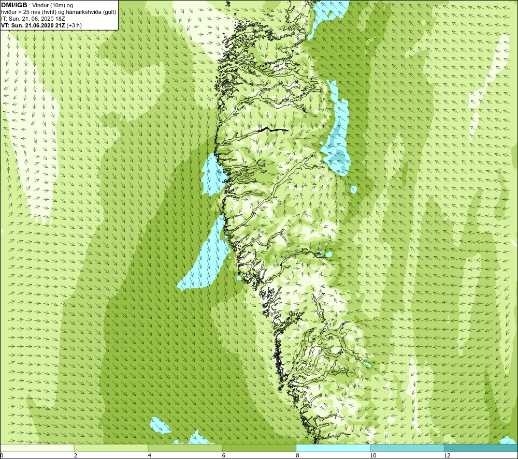Click the 8–10 light cyan scale segment

pyautogui.click(x=333, y=448)
